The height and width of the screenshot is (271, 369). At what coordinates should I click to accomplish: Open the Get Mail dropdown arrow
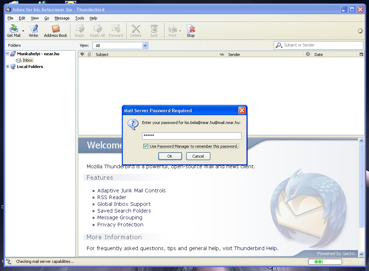coord(23,31)
